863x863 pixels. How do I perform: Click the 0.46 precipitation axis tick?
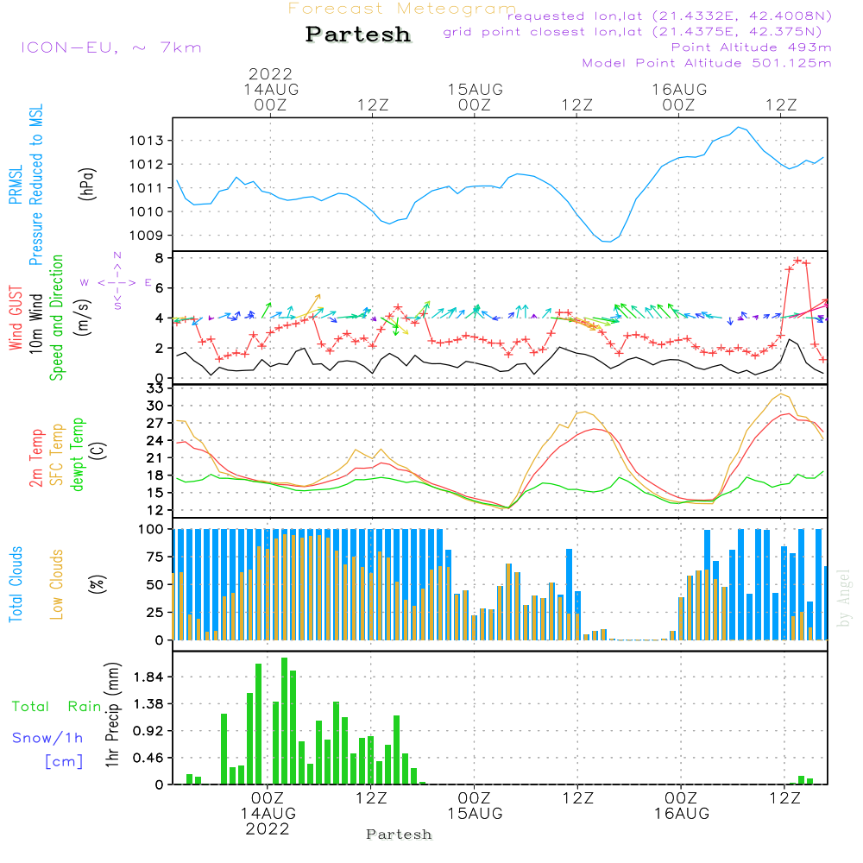[148, 758]
